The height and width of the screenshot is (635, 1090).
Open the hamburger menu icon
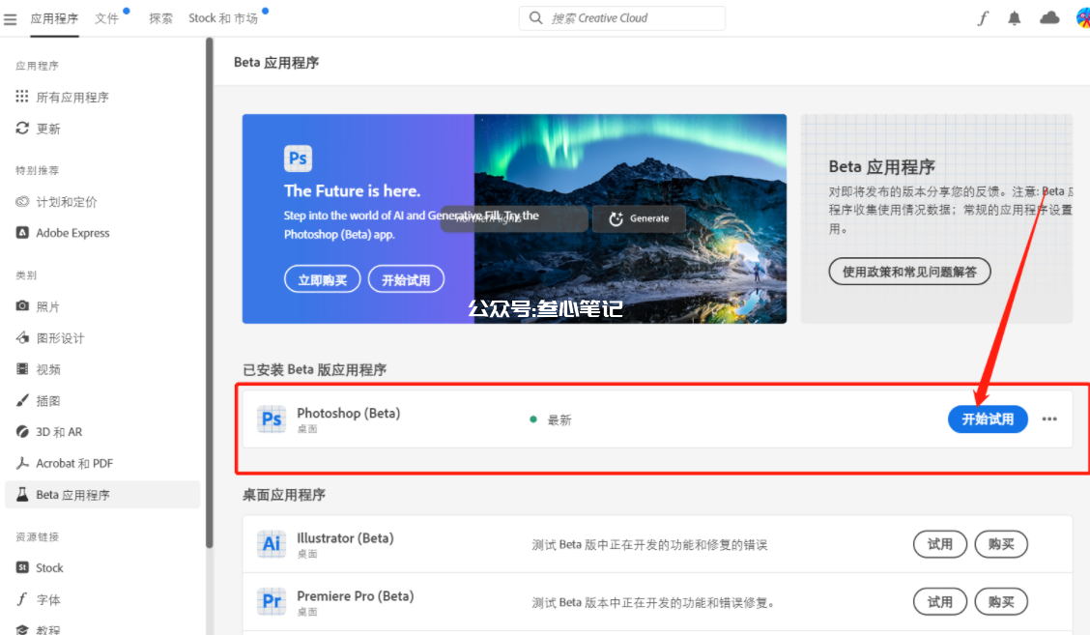click(x=10, y=18)
